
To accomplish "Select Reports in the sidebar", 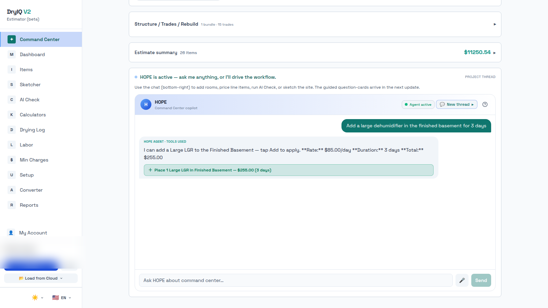I will tap(41, 205).
